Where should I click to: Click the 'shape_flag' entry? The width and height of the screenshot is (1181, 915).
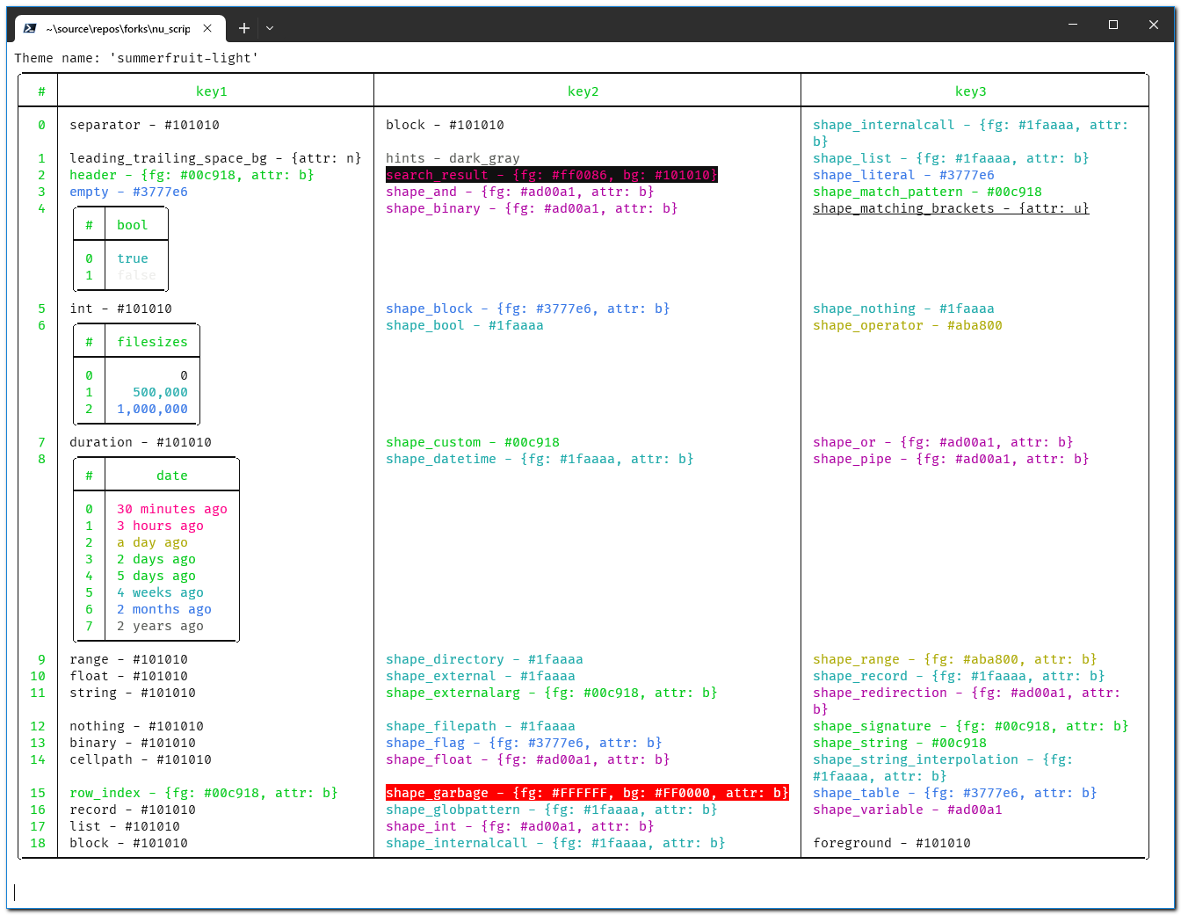pyautogui.click(x=525, y=743)
